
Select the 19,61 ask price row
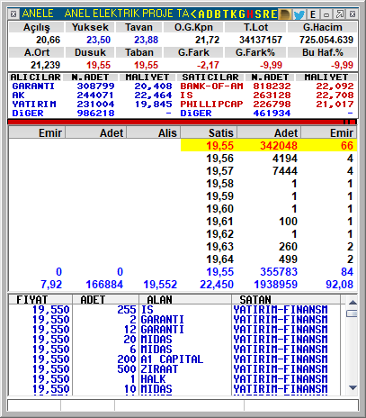click(x=269, y=222)
